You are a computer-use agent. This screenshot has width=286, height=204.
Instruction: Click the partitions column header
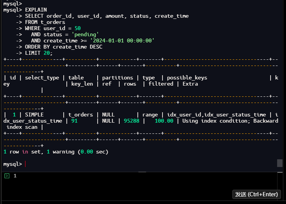pos(117,78)
